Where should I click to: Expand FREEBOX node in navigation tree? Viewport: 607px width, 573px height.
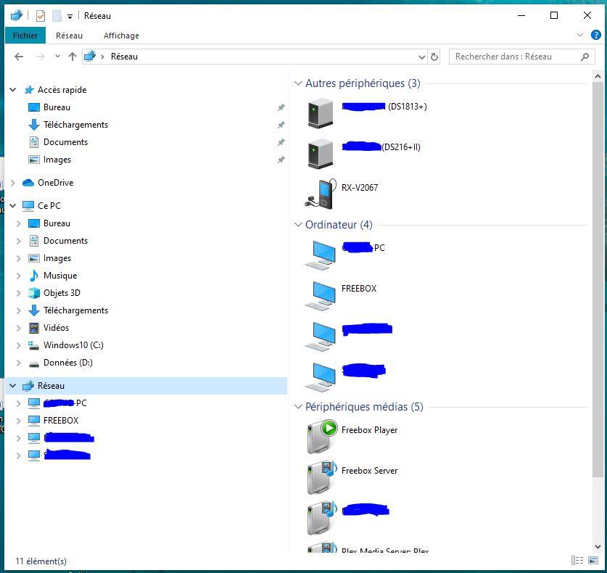pos(18,421)
